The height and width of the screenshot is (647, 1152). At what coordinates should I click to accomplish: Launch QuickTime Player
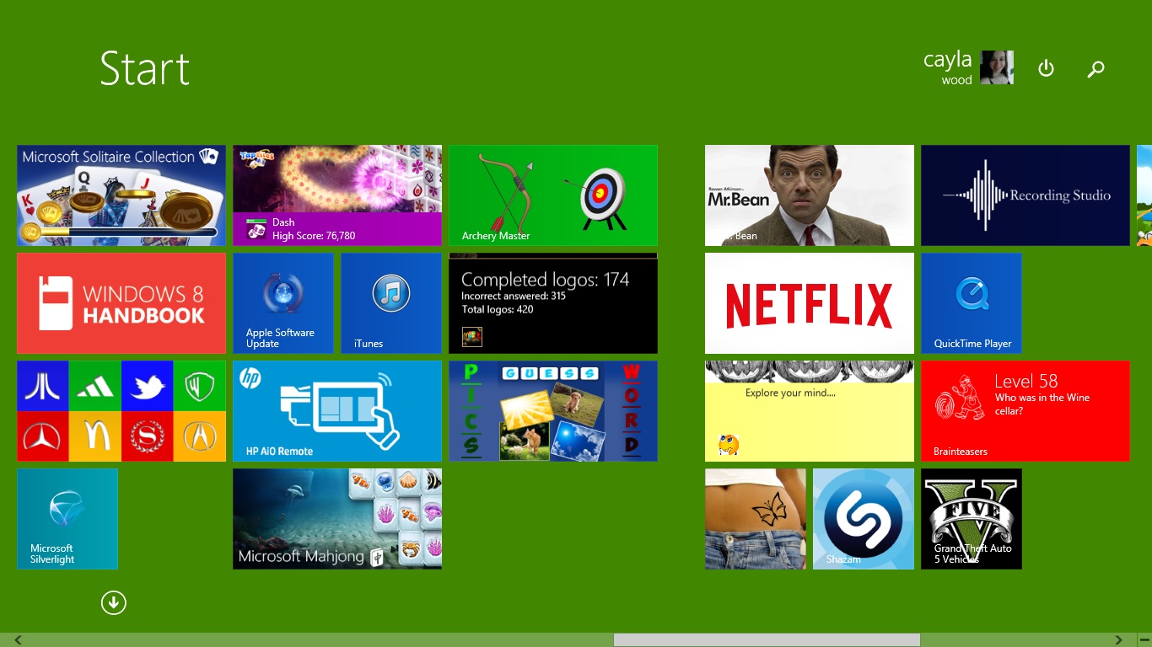[972, 303]
